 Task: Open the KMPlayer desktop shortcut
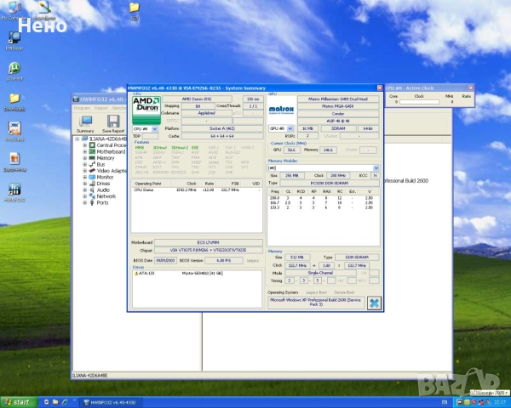click(14, 38)
